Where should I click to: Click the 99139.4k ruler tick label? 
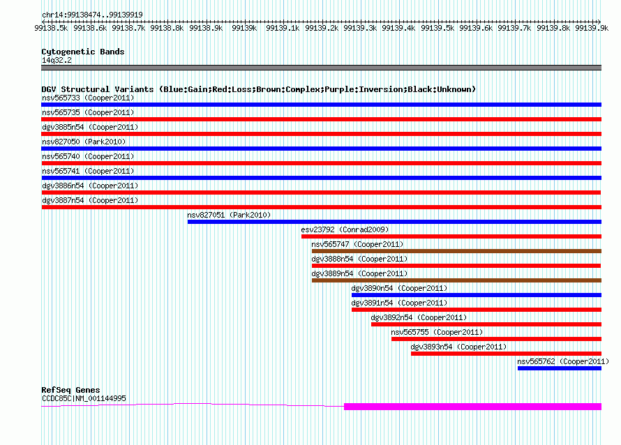click(398, 28)
